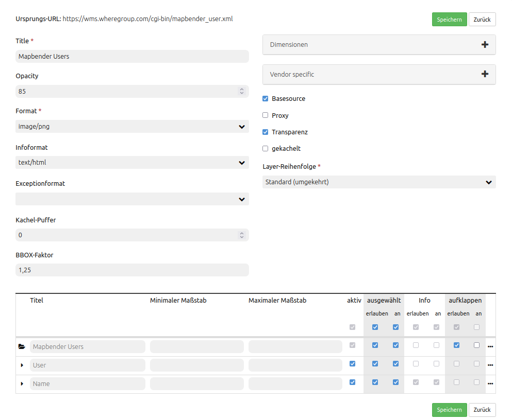Enable the Proxy checkbox
Viewport: 512px width, 420px height.
pos(266,115)
